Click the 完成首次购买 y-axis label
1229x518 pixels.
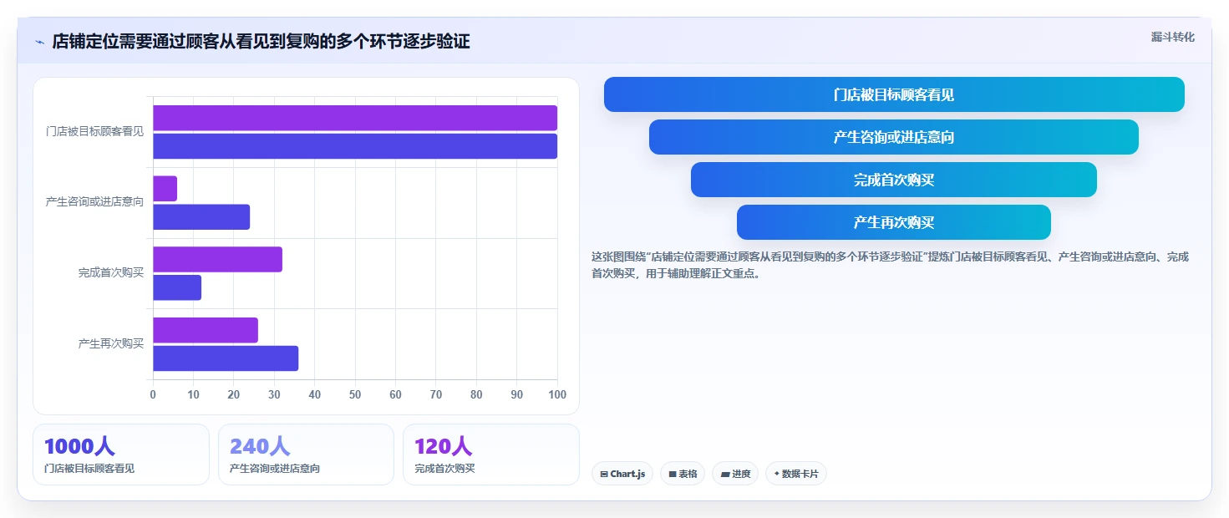(111, 273)
